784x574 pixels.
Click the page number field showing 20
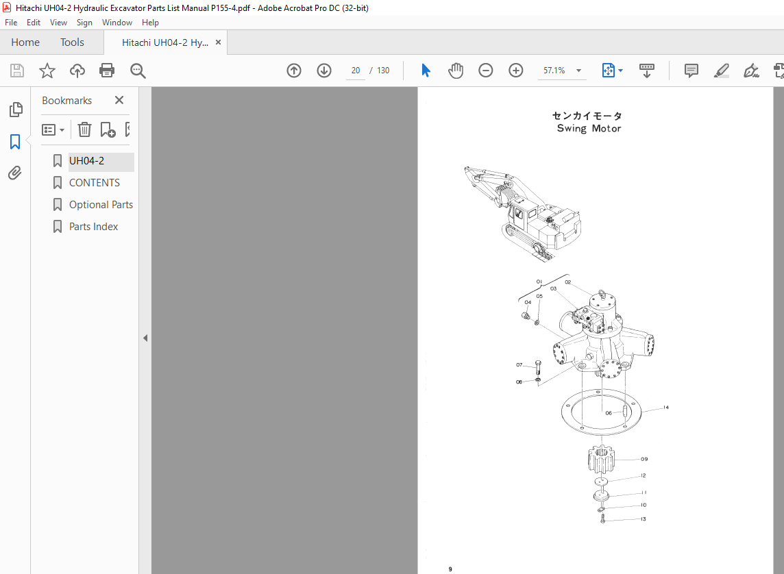[x=356, y=71]
